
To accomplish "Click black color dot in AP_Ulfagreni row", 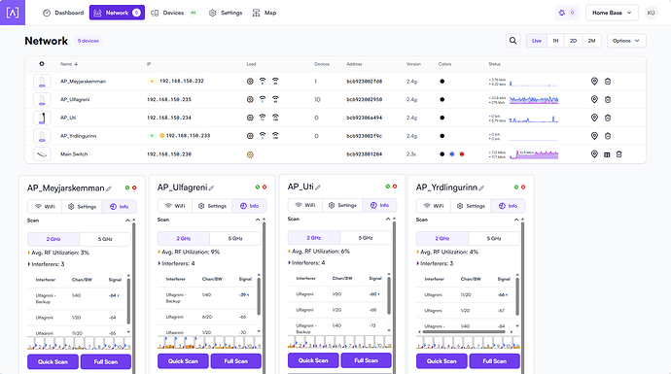I will 442,99.
